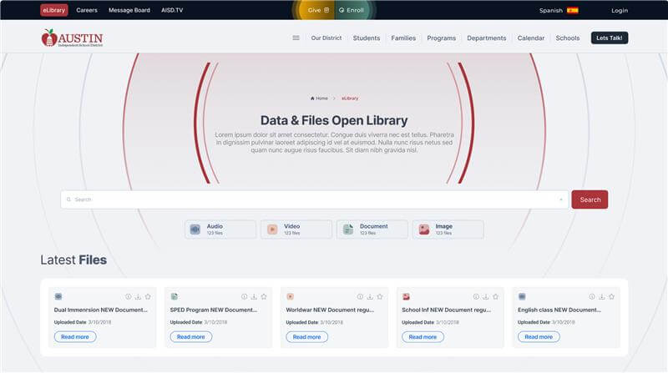This screenshot has width=668, height=373.
Task: Star the Worldwar document as favorite
Action: (380, 296)
